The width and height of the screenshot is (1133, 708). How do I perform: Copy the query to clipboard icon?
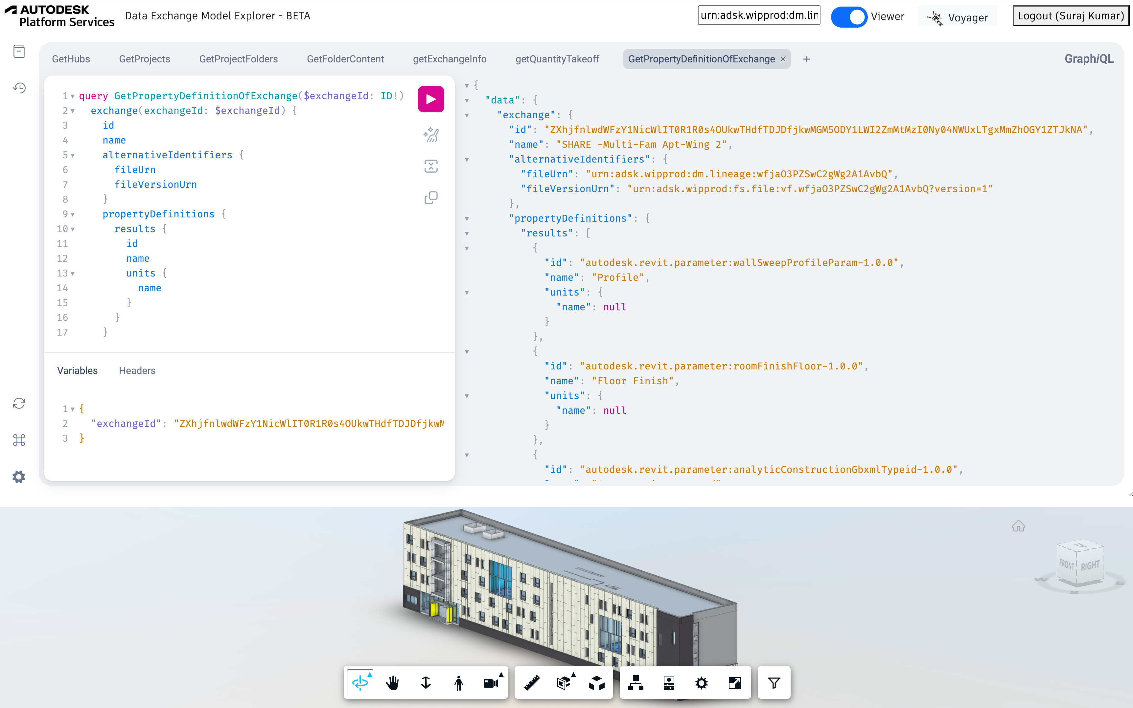tap(430, 198)
